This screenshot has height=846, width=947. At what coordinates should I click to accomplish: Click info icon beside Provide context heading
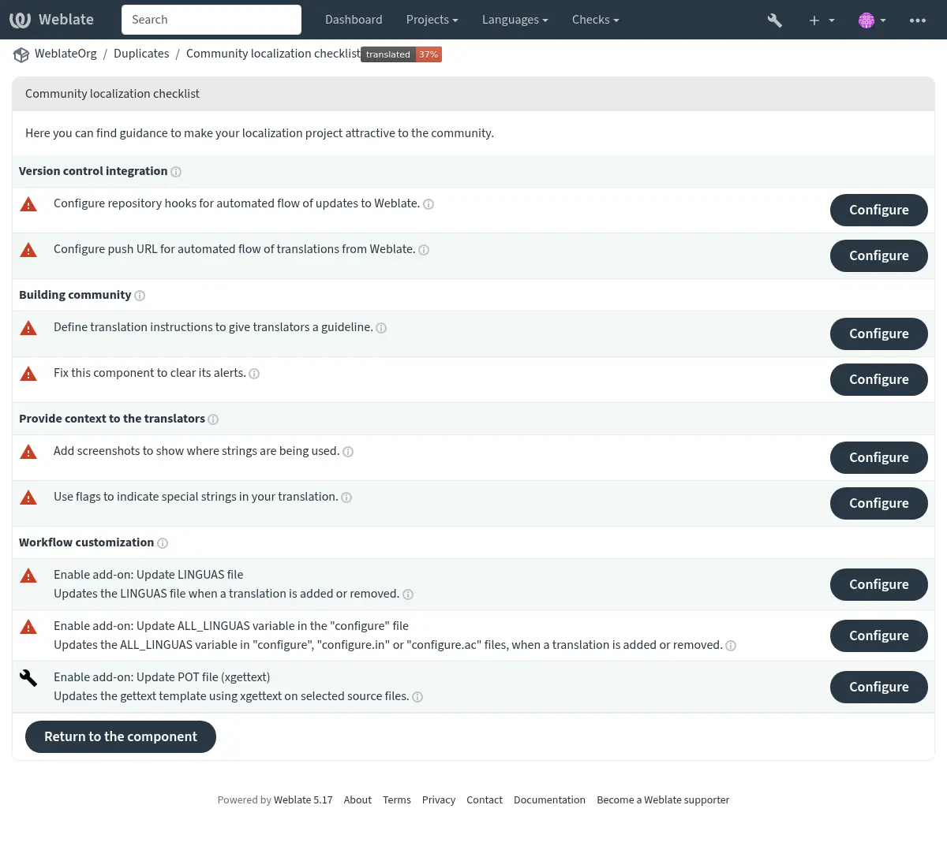(213, 419)
